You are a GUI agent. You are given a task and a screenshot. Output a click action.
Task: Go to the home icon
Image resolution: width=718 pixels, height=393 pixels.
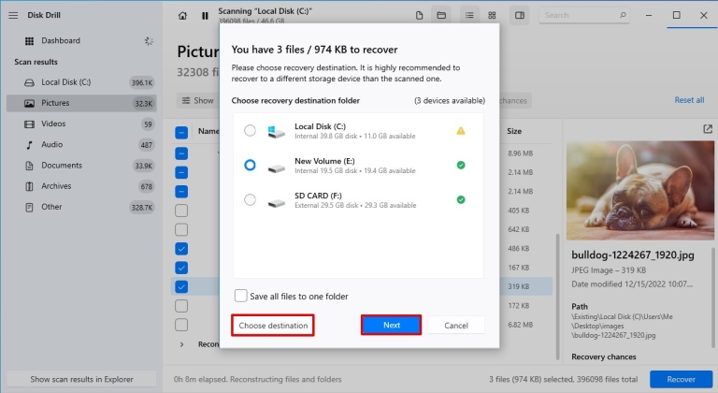(182, 16)
